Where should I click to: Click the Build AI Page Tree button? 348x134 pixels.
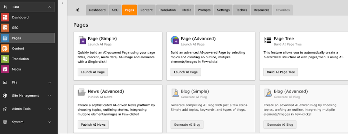(x=281, y=72)
